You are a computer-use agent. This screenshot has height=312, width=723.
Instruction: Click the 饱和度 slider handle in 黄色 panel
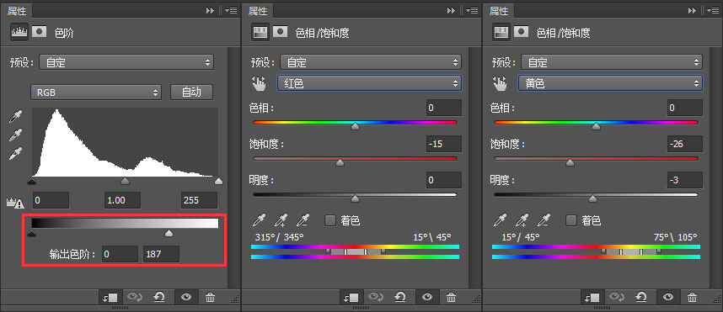(x=570, y=162)
